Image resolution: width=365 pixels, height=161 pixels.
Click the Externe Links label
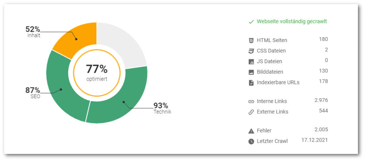tap(273, 112)
